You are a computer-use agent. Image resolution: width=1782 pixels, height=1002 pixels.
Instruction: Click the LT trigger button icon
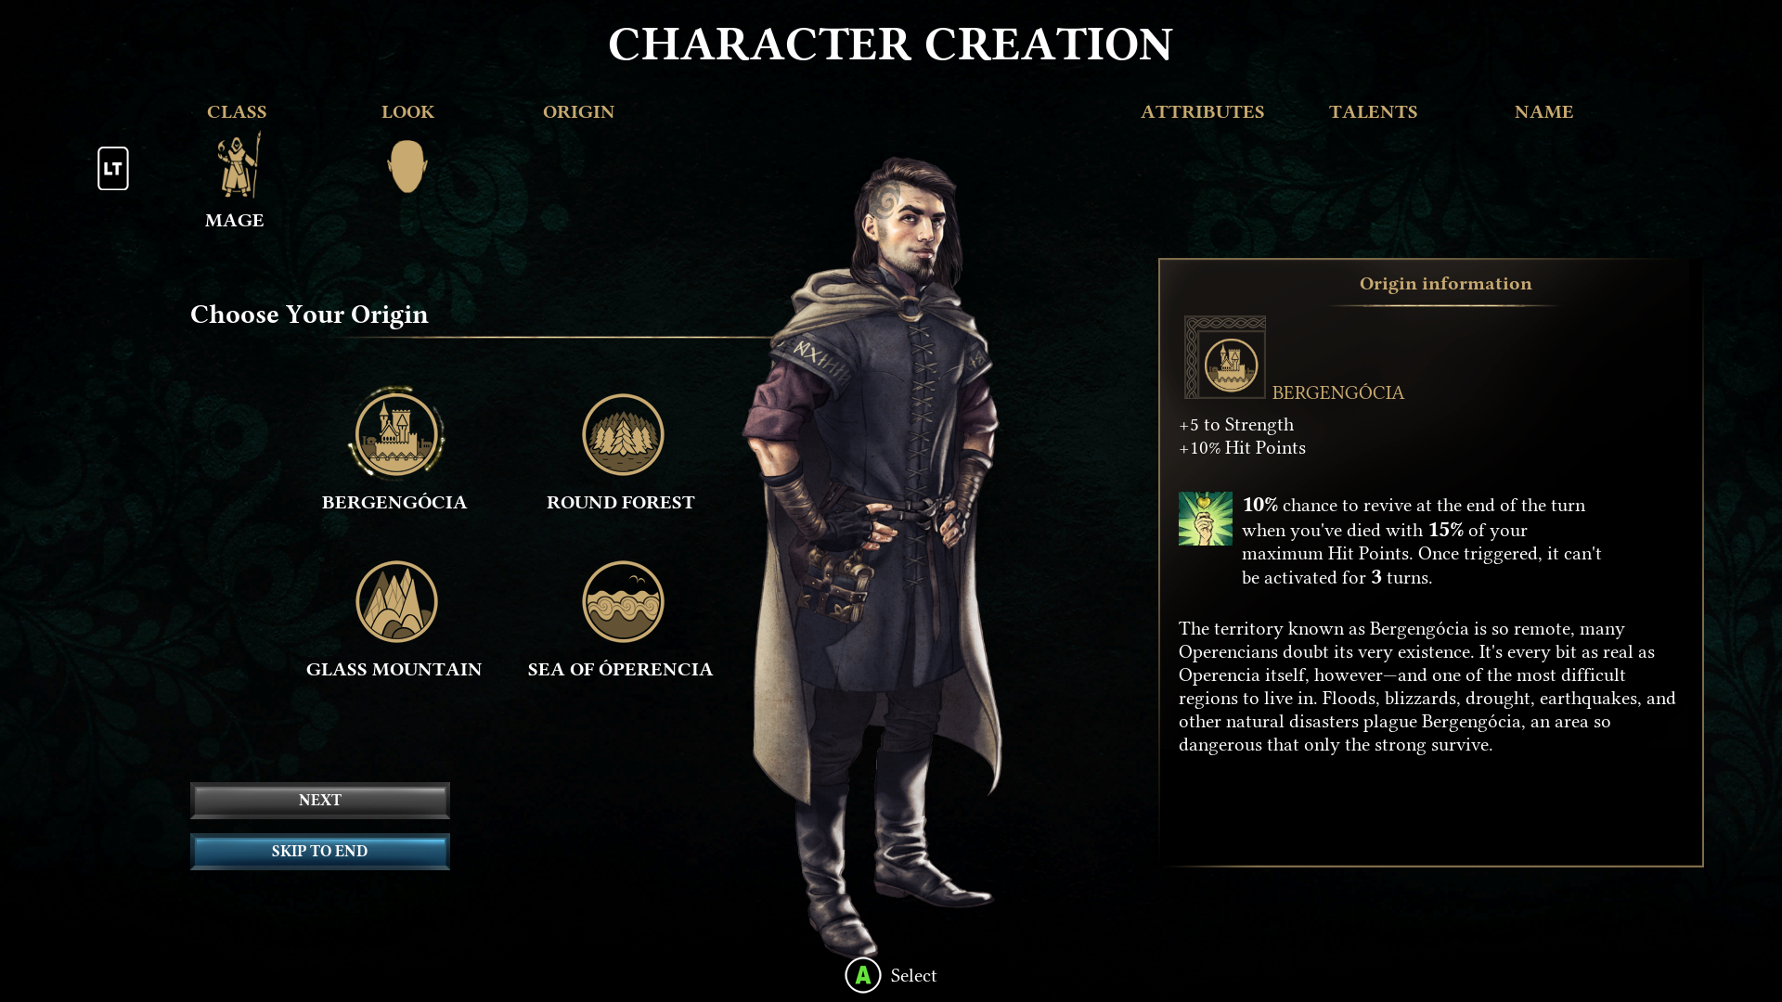pyautogui.click(x=113, y=169)
